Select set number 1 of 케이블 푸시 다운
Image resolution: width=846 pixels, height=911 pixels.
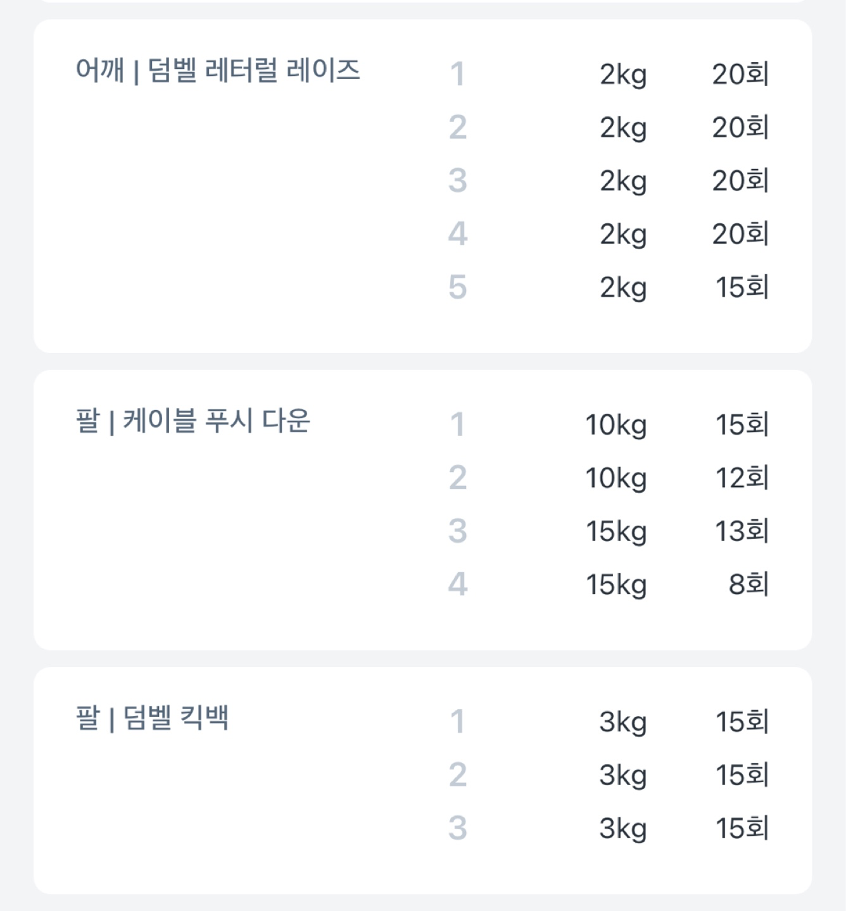pyautogui.click(x=457, y=425)
